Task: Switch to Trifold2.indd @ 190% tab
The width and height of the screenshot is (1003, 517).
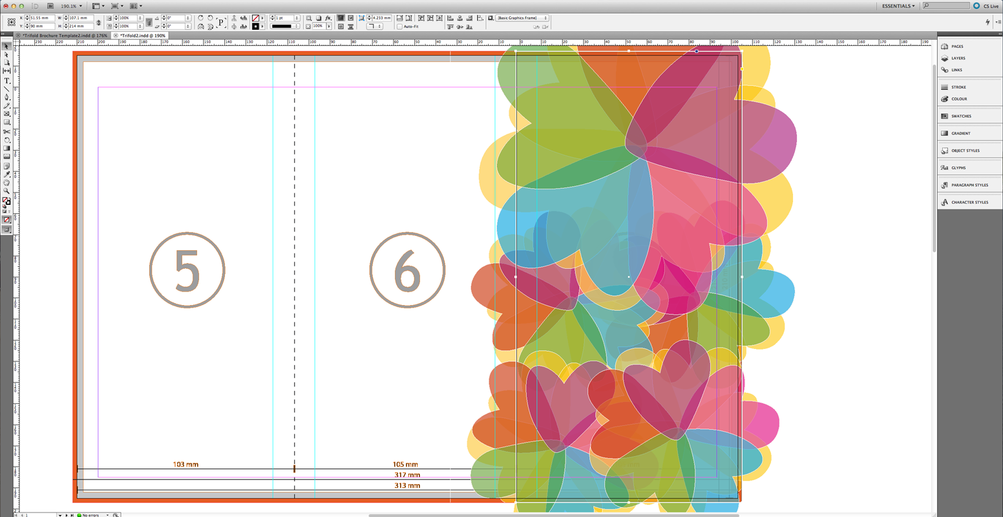Action: coord(141,36)
